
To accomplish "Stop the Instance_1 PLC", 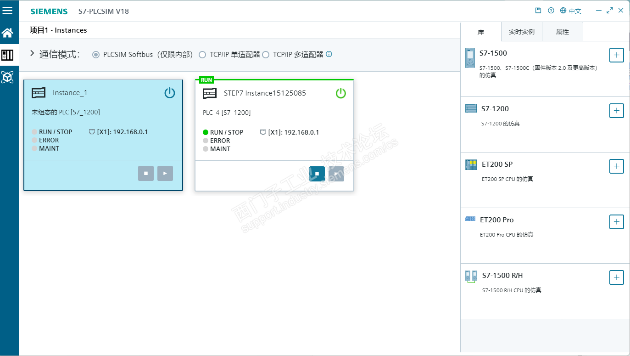I will 146,173.
